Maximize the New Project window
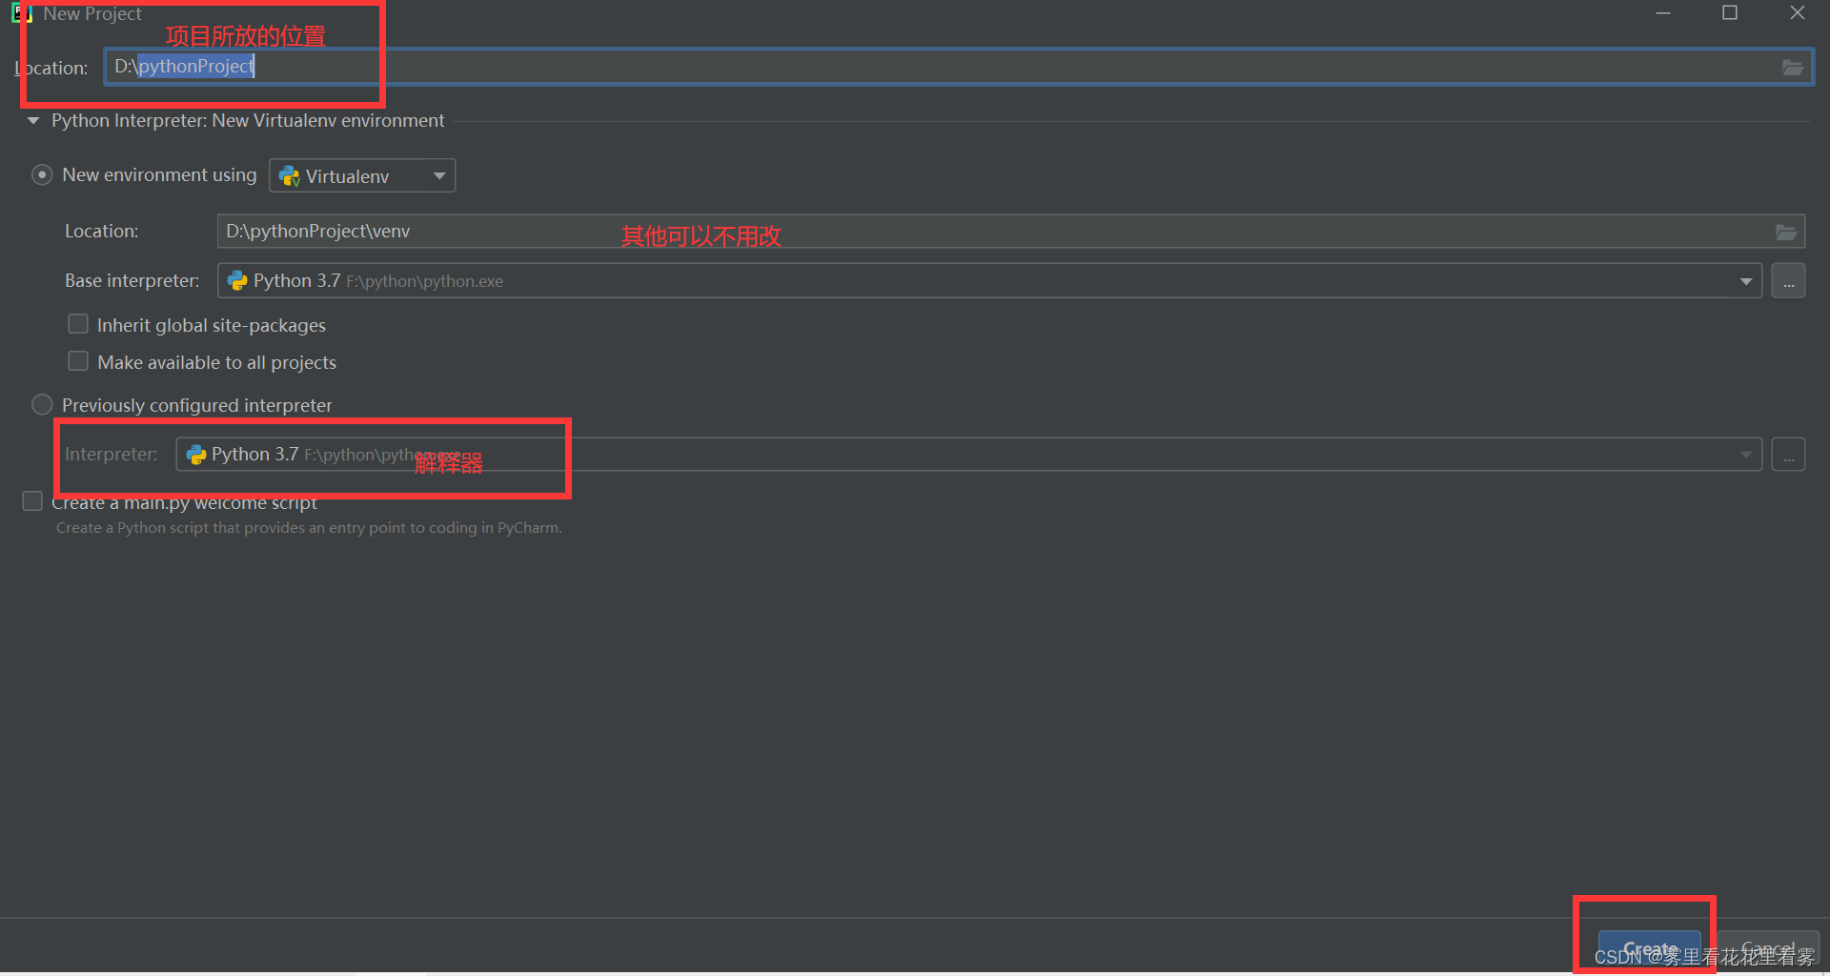1830x976 pixels. click(x=1730, y=13)
